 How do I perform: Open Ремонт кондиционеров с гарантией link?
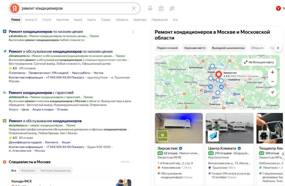coord(41,93)
